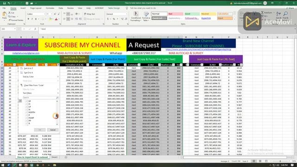Check the NORTH filter checkbox
Screen dimensions: 297x167
click(27, 112)
